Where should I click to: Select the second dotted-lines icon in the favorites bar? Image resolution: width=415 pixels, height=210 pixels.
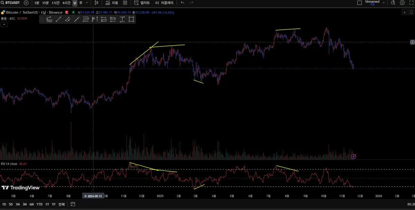[113, 19]
